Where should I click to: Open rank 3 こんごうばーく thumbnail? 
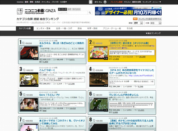pos(29,80)
